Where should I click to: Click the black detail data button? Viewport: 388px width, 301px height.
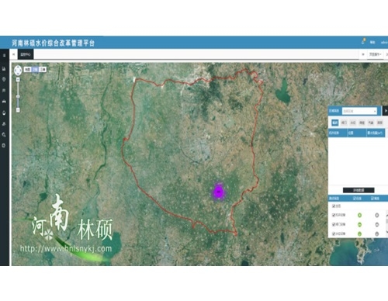click(x=359, y=190)
